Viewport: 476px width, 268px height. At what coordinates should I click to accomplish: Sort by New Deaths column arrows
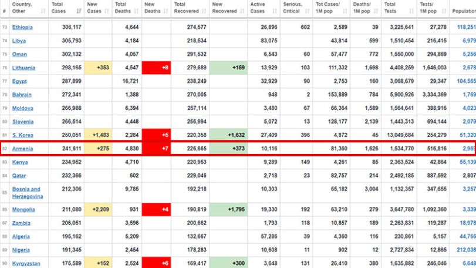[166, 11]
